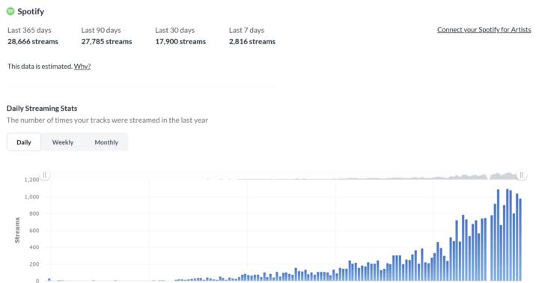Click the '2,816 streams' value

252,42
